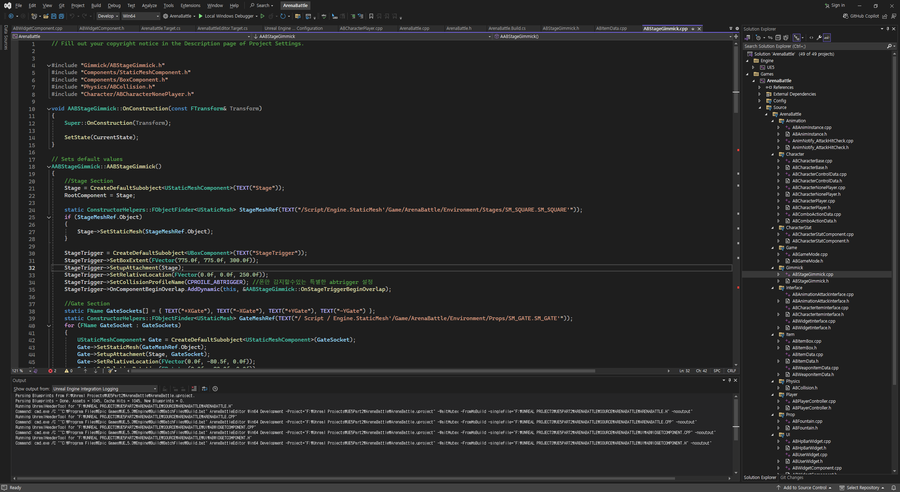Toggle the file nesting view button

click(x=797, y=38)
